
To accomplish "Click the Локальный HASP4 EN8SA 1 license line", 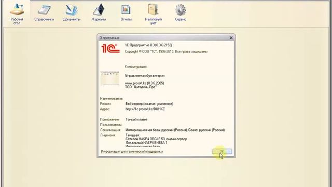I will pyautogui.click(x=146, y=143).
